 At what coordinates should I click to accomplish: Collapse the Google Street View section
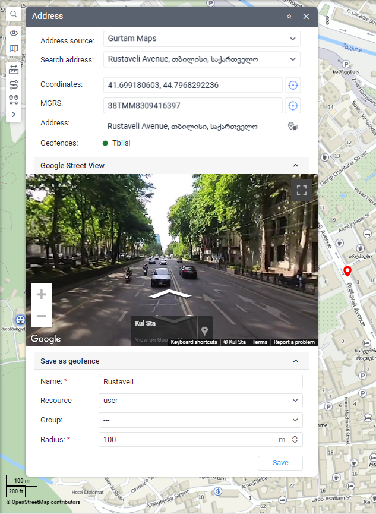coord(296,166)
